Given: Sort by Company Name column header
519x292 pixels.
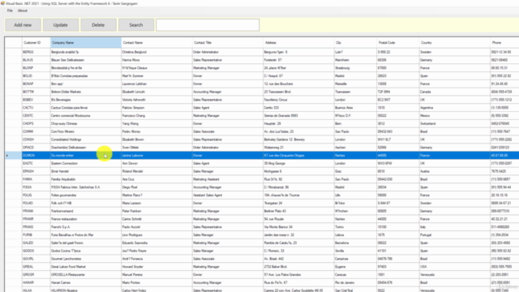Looking at the screenshot, I should pyautogui.click(x=86, y=43).
